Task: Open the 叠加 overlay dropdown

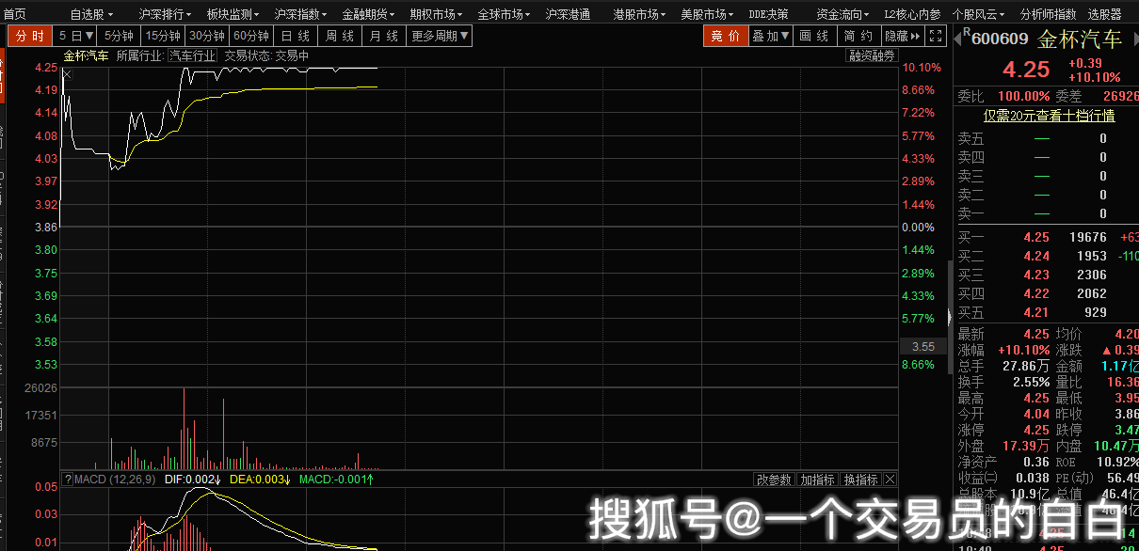Action: point(771,36)
